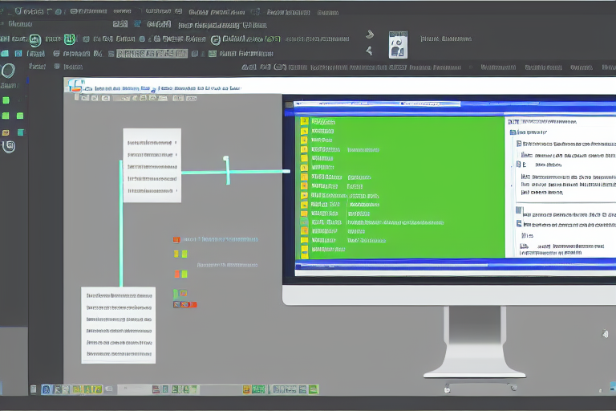Click the green outlined square toolbar icon
This screenshot has width=616, height=411.
coord(70,39)
